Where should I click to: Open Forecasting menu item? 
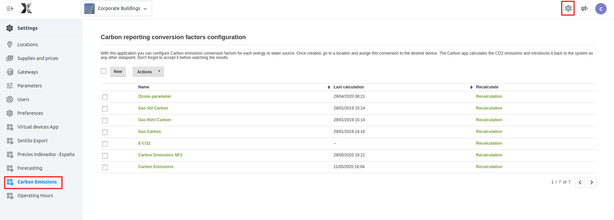30,168
